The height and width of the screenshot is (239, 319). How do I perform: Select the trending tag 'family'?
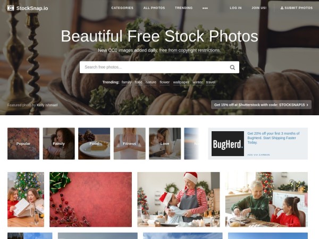(127, 82)
